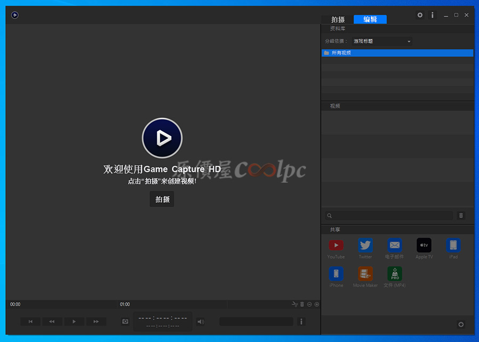The height and width of the screenshot is (342, 479).
Task: Zoom out timeline with the minus icon
Action: [309, 304]
